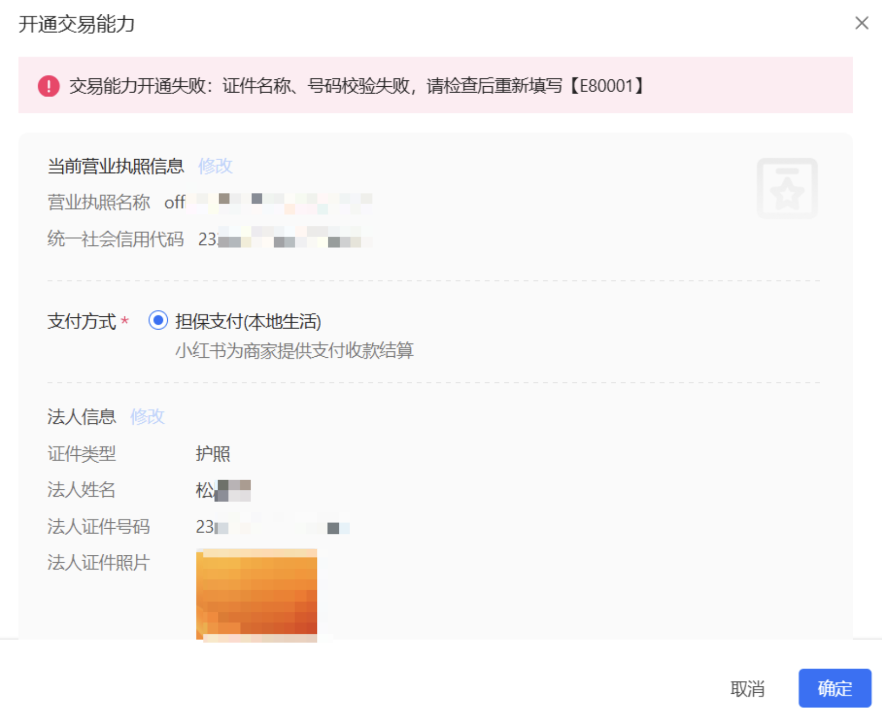Click the 护照 certificate type value
The width and height of the screenshot is (882, 722).
click(213, 454)
